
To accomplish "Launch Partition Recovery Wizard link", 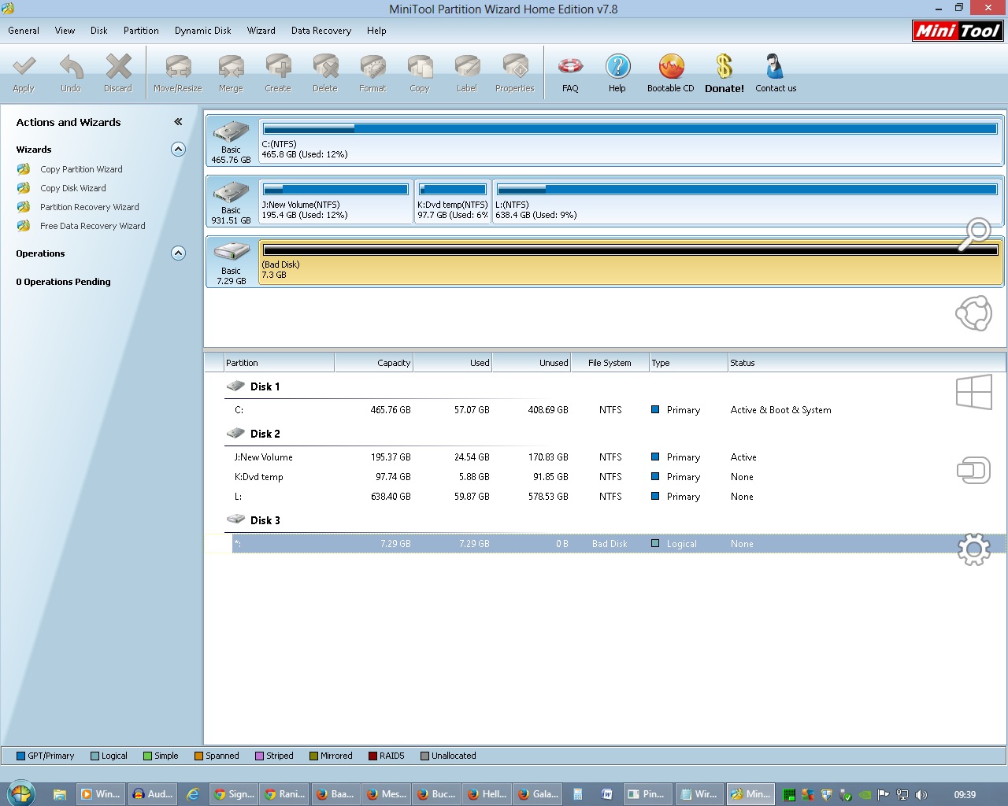I will click(90, 207).
